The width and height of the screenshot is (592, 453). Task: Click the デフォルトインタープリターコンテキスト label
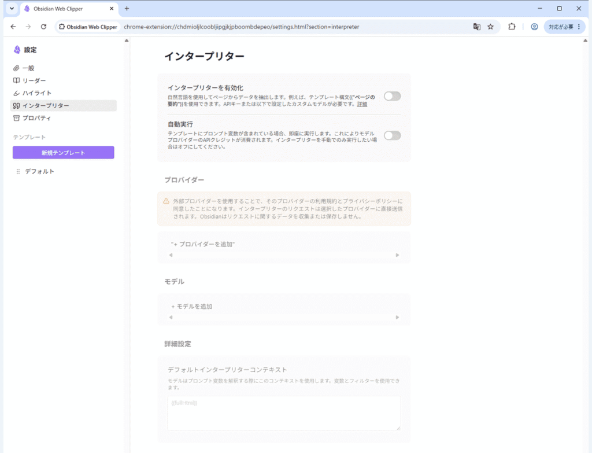227,370
